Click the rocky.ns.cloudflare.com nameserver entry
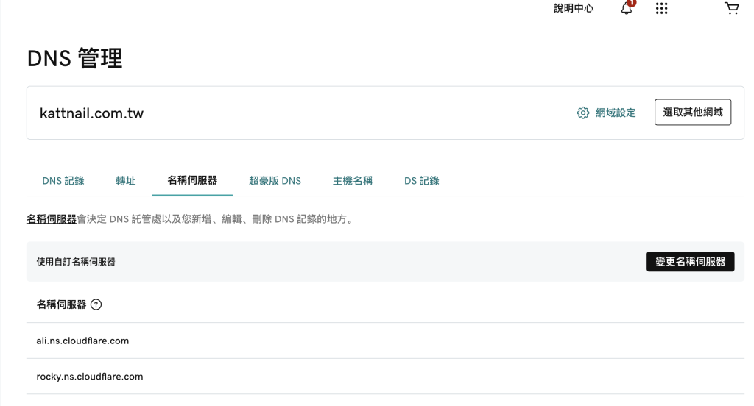This screenshot has width=754, height=406. pyautogui.click(x=89, y=377)
